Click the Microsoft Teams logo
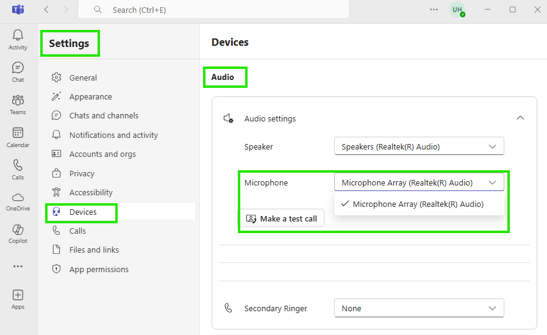Viewport: 547px width, 335px height. coord(18,9)
